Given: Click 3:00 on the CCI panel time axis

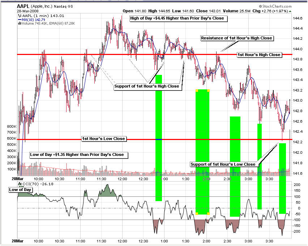Looking at the screenshot, I should pos(248,241).
